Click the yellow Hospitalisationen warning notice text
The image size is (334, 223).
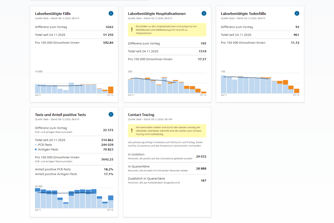click(166, 30)
